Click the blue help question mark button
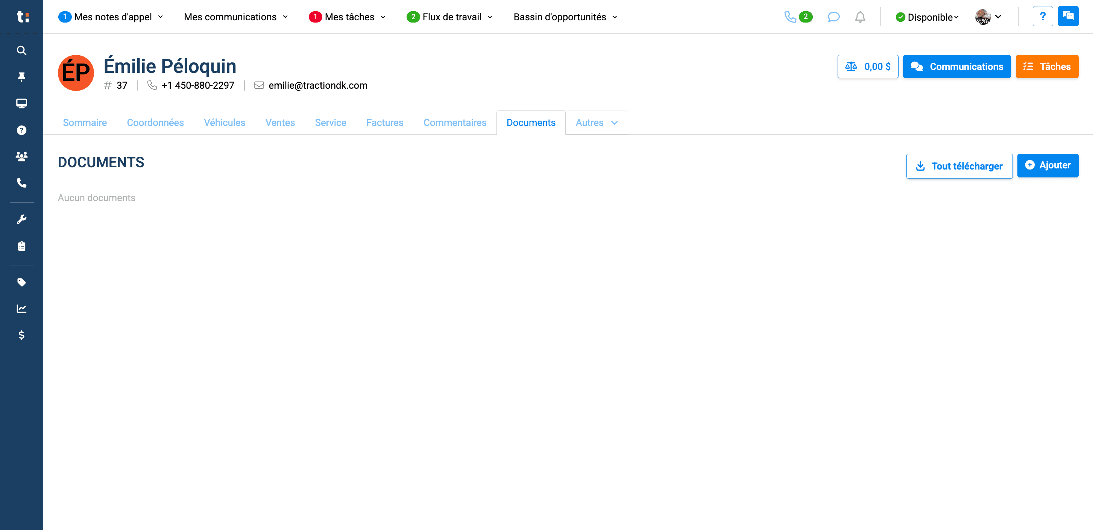The image size is (1093, 530). (1042, 17)
